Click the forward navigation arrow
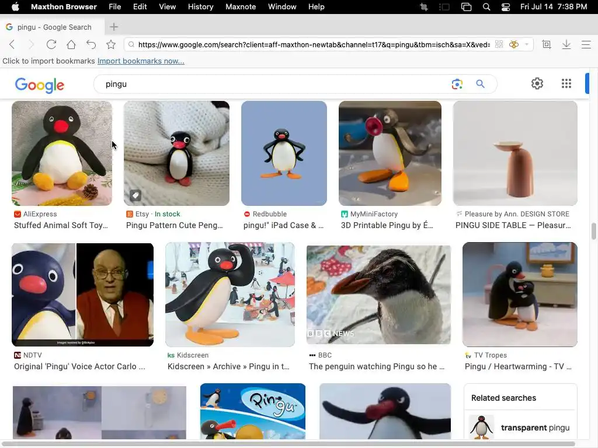 tap(32, 44)
